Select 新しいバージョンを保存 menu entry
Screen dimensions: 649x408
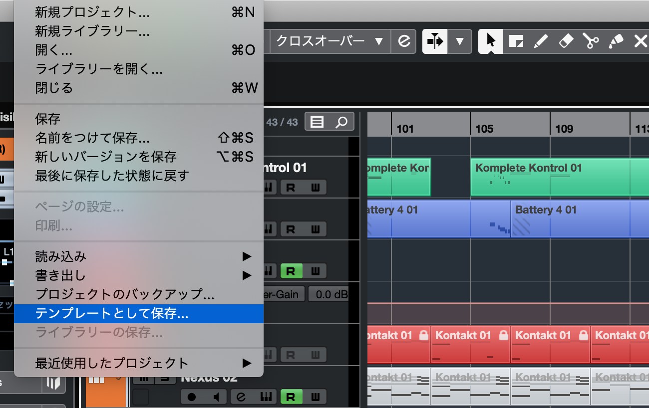(139, 157)
